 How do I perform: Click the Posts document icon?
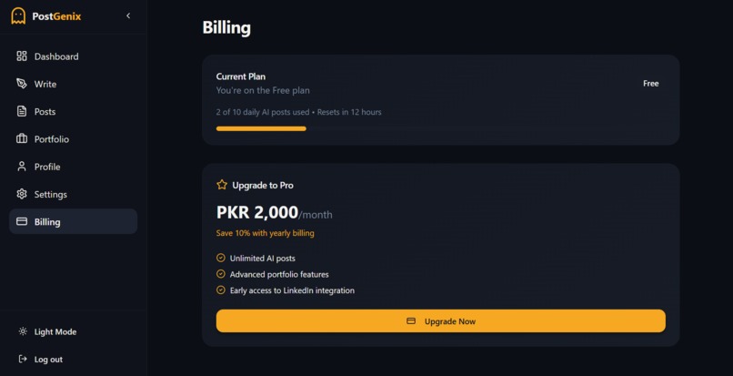tap(22, 111)
